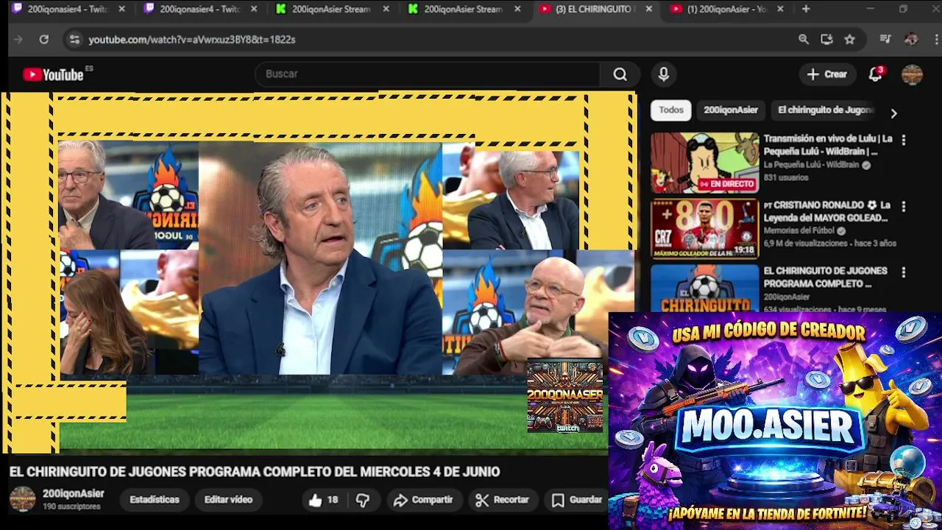The width and height of the screenshot is (942, 530).
Task: Open Estadísticas for this video
Action: click(x=155, y=500)
